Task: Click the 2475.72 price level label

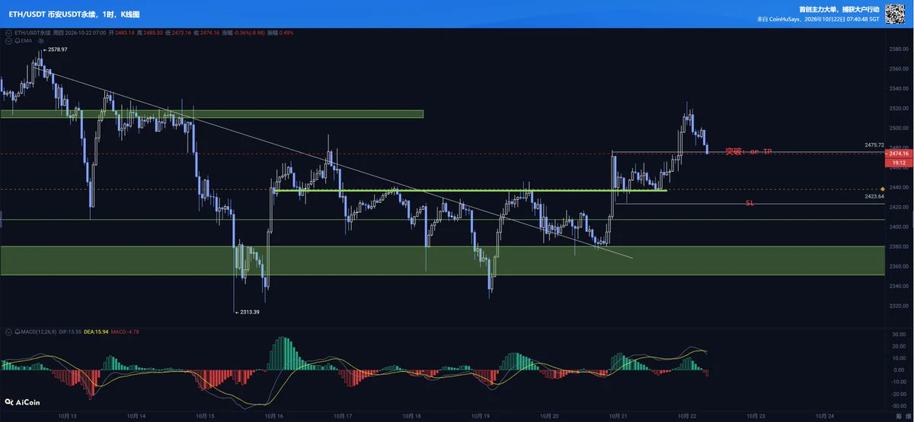Action: click(874, 145)
